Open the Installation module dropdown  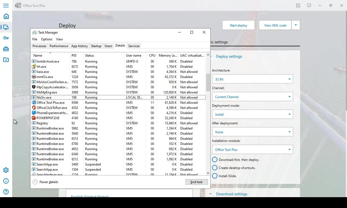tap(252, 149)
